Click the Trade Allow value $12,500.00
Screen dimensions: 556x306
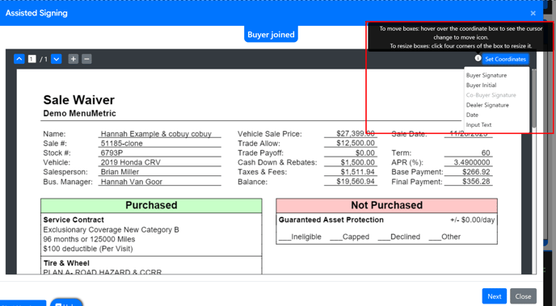(x=356, y=144)
